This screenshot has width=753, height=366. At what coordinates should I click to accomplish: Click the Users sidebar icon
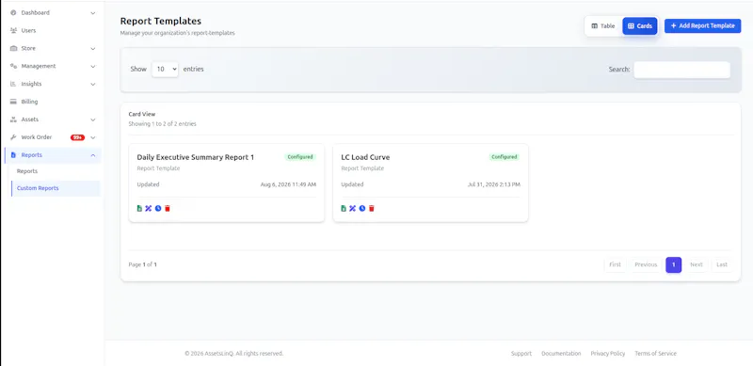click(x=13, y=30)
